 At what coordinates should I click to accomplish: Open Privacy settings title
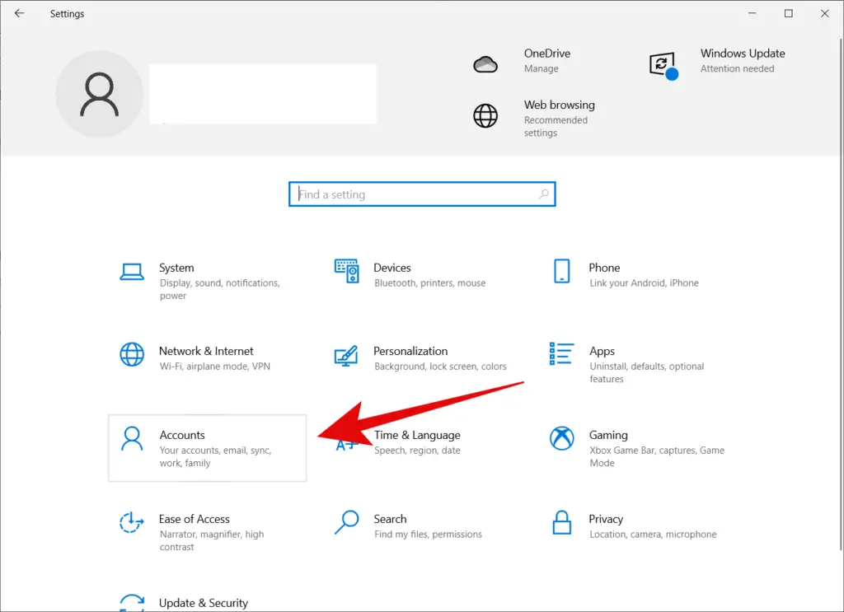click(x=606, y=519)
